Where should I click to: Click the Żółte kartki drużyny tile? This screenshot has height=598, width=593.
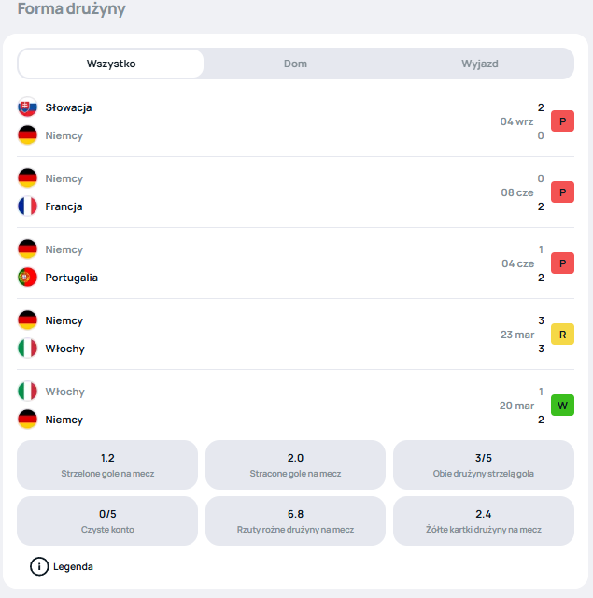pos(484,521)
